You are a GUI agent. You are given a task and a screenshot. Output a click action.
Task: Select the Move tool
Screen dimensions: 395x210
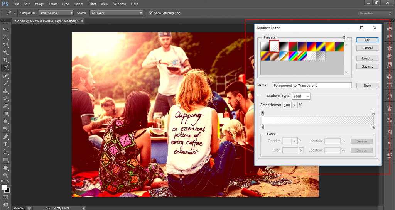coord(5,29)
